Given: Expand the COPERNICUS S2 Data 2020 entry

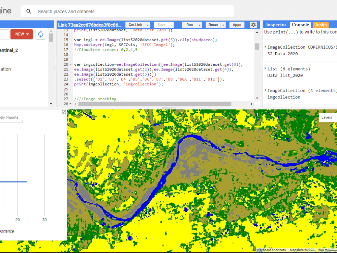Looking at the screenshot, I should pos(265,47).
